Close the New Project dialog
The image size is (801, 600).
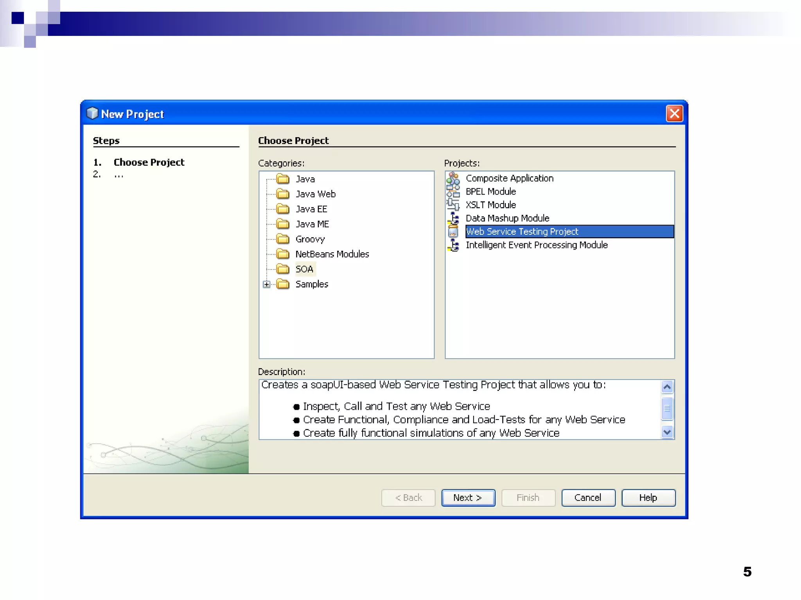click(x=674, y=114)
